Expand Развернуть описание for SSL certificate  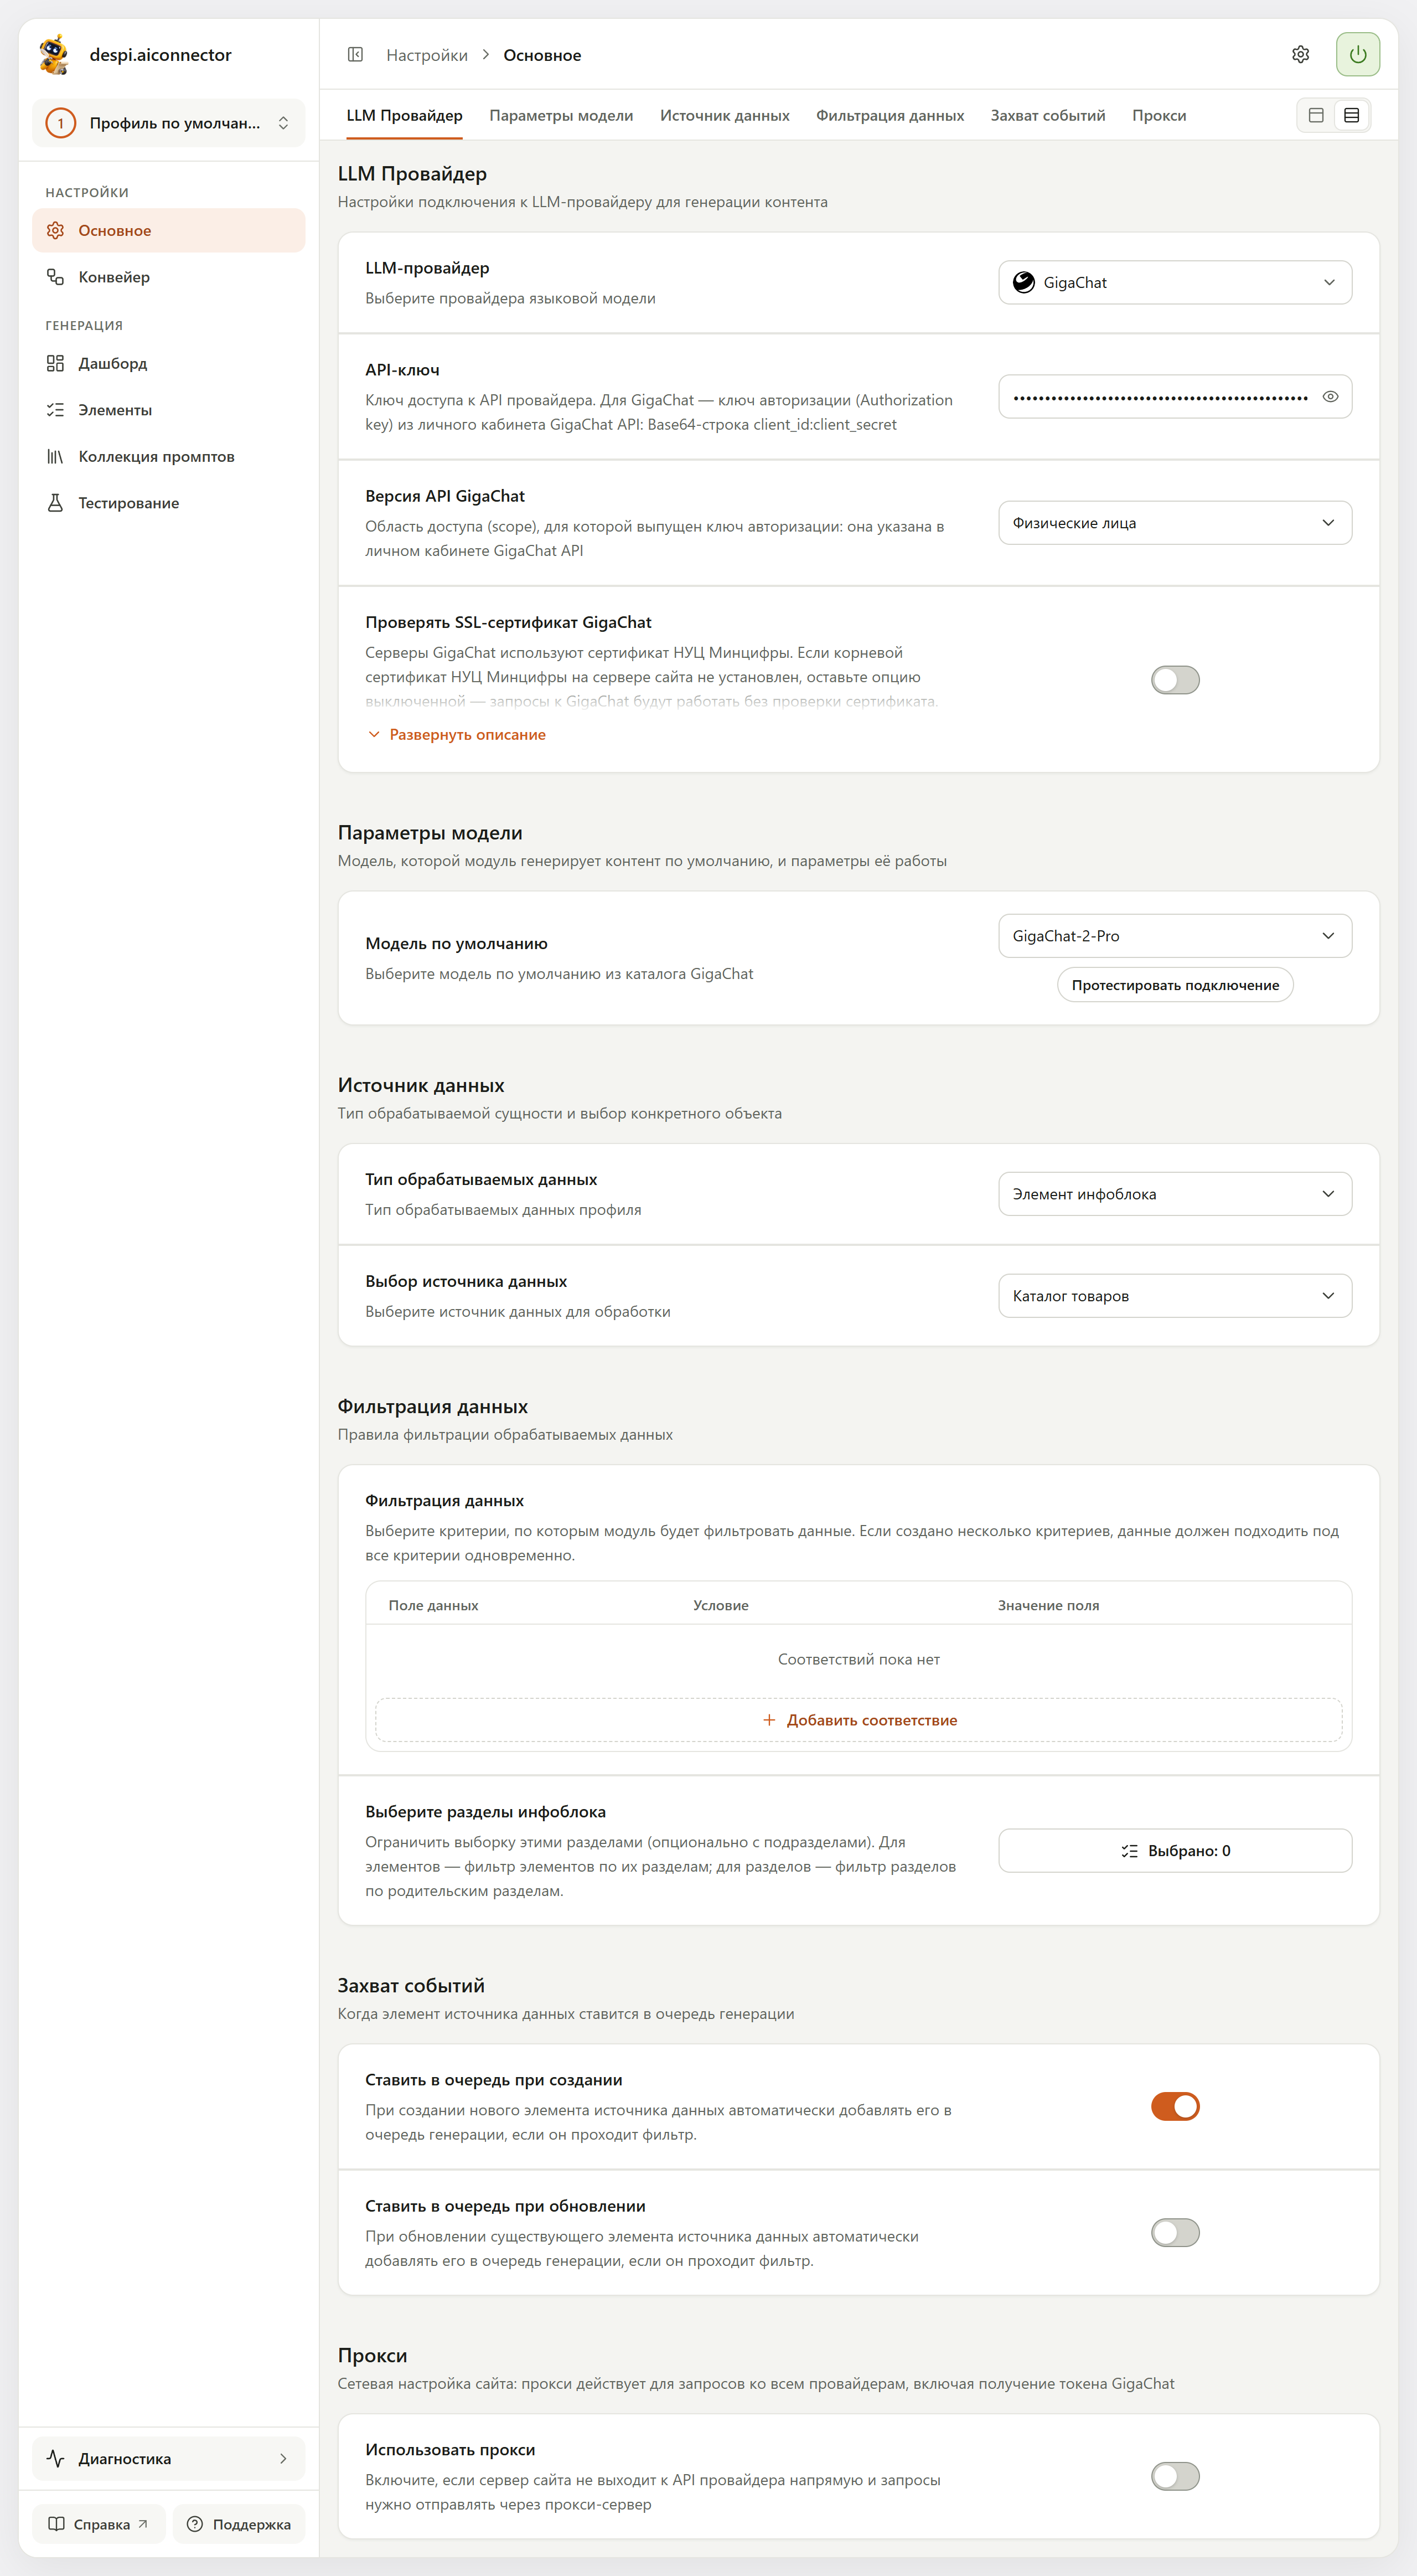(x=457, y=735)
